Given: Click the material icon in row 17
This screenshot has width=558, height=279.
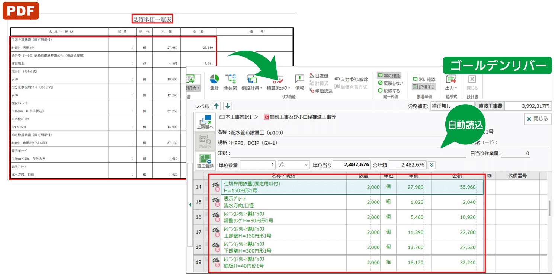Looking at the screenshot, I should click(216, 232).
